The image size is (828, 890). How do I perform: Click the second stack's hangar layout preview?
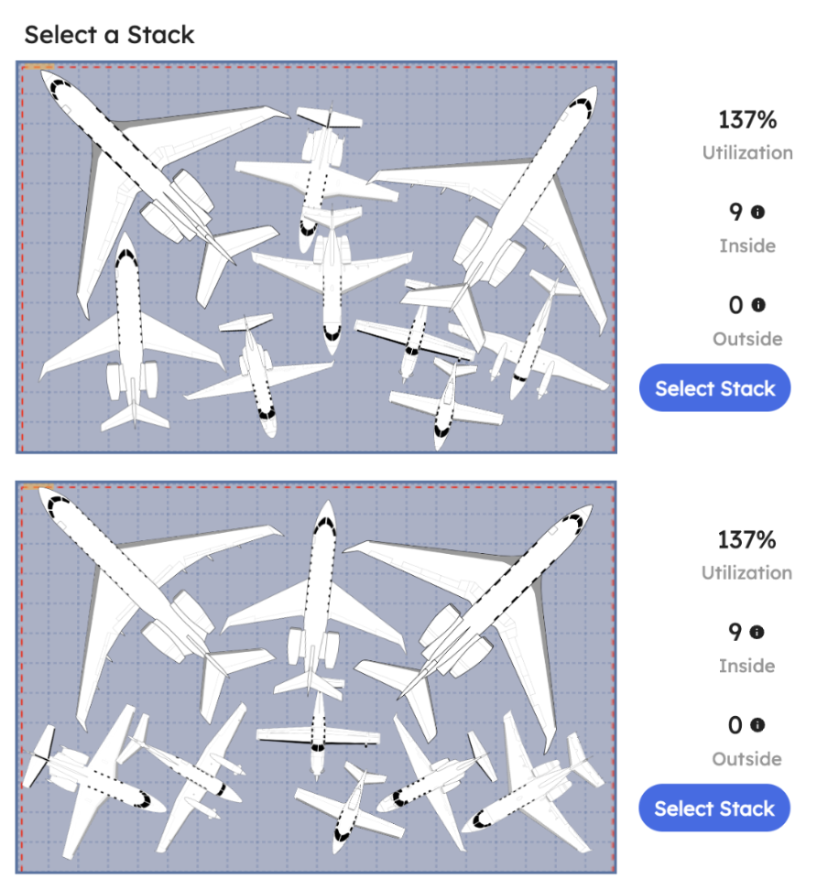[316, 678]
